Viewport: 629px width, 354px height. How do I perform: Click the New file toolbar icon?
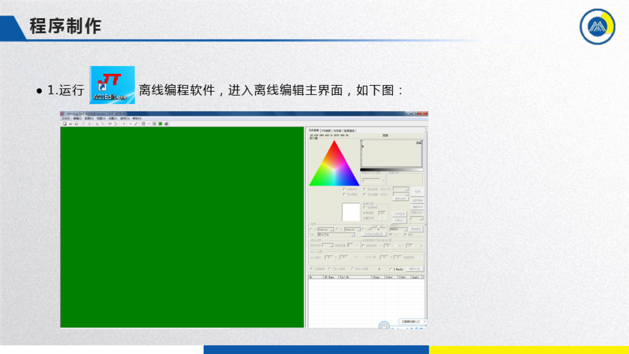[x=65, y=124]
